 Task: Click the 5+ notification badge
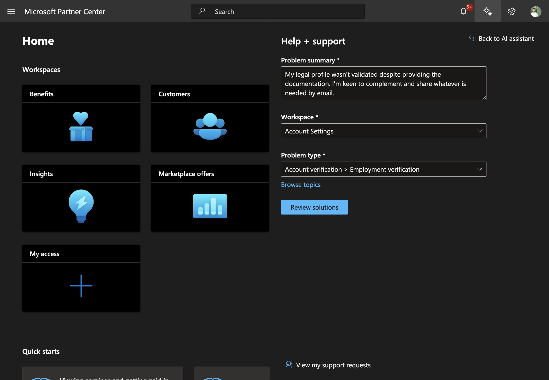[469, 7]
